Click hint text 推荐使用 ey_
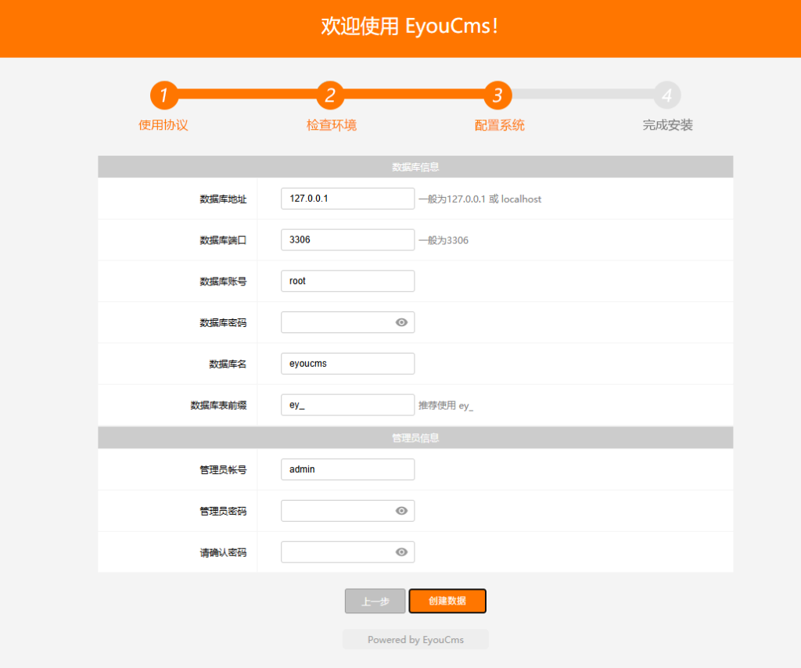 click(x=446, y=405)
